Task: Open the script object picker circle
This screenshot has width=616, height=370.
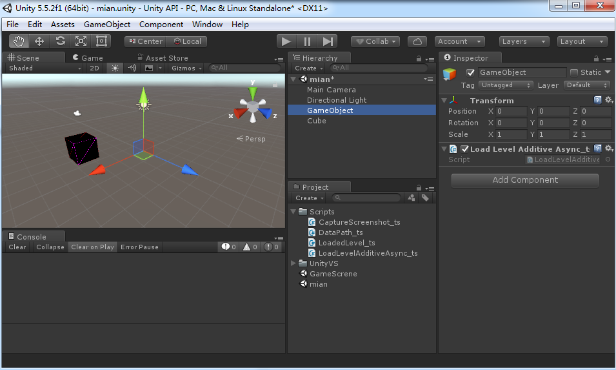Action: coord(608,159)
